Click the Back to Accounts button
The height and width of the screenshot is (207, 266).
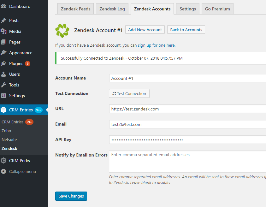click(x=186, y=30)
